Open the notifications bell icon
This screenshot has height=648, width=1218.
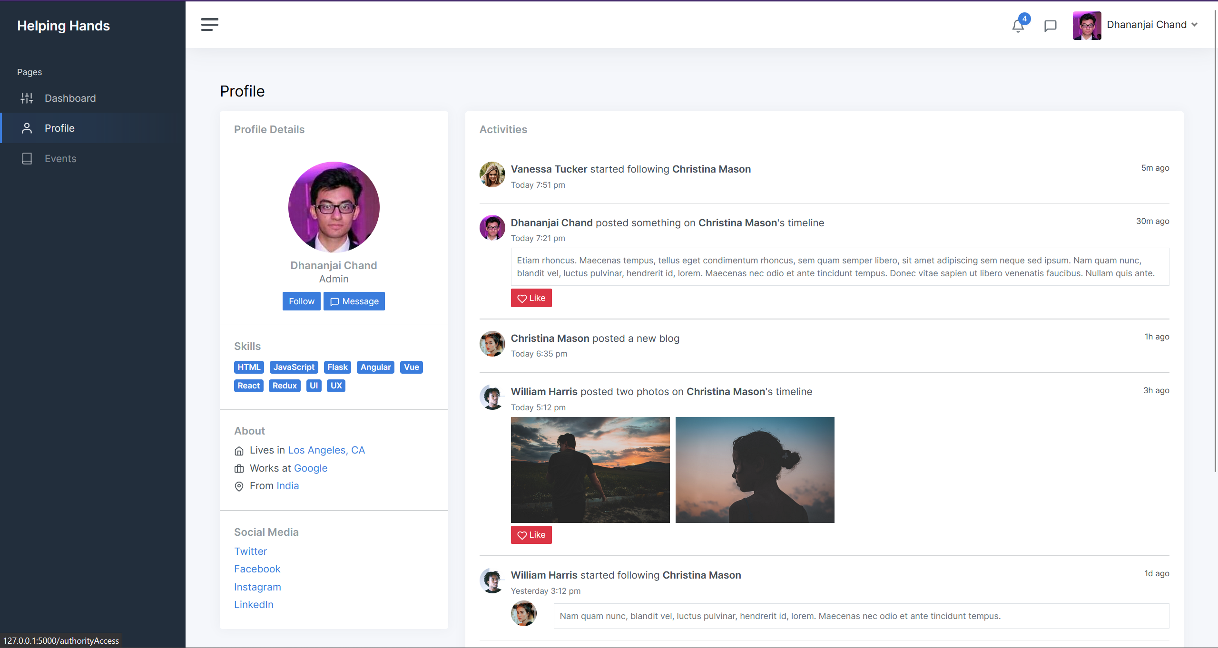tap(1018, 26)
